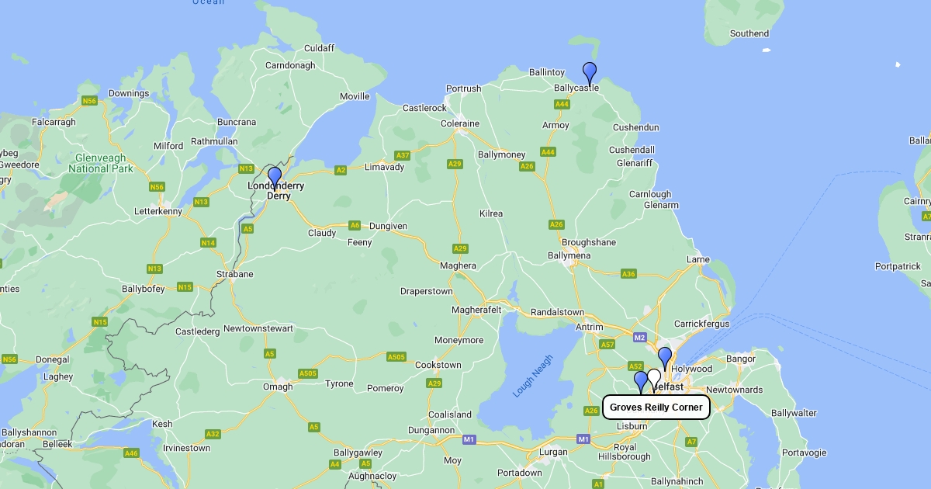This screenshot has height=489, width=931.
Task: Click the Ballymena town label
Action: [569, 255]
